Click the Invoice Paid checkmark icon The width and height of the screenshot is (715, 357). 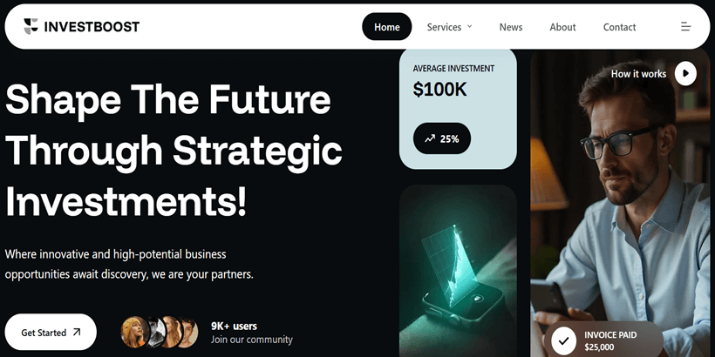pos(563,340)
